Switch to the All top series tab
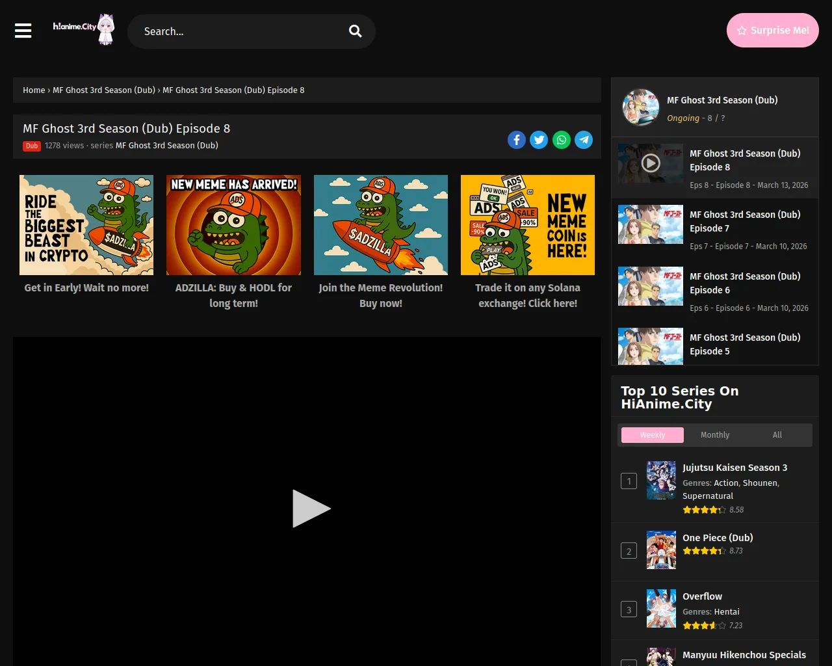 tap(777, 435)
